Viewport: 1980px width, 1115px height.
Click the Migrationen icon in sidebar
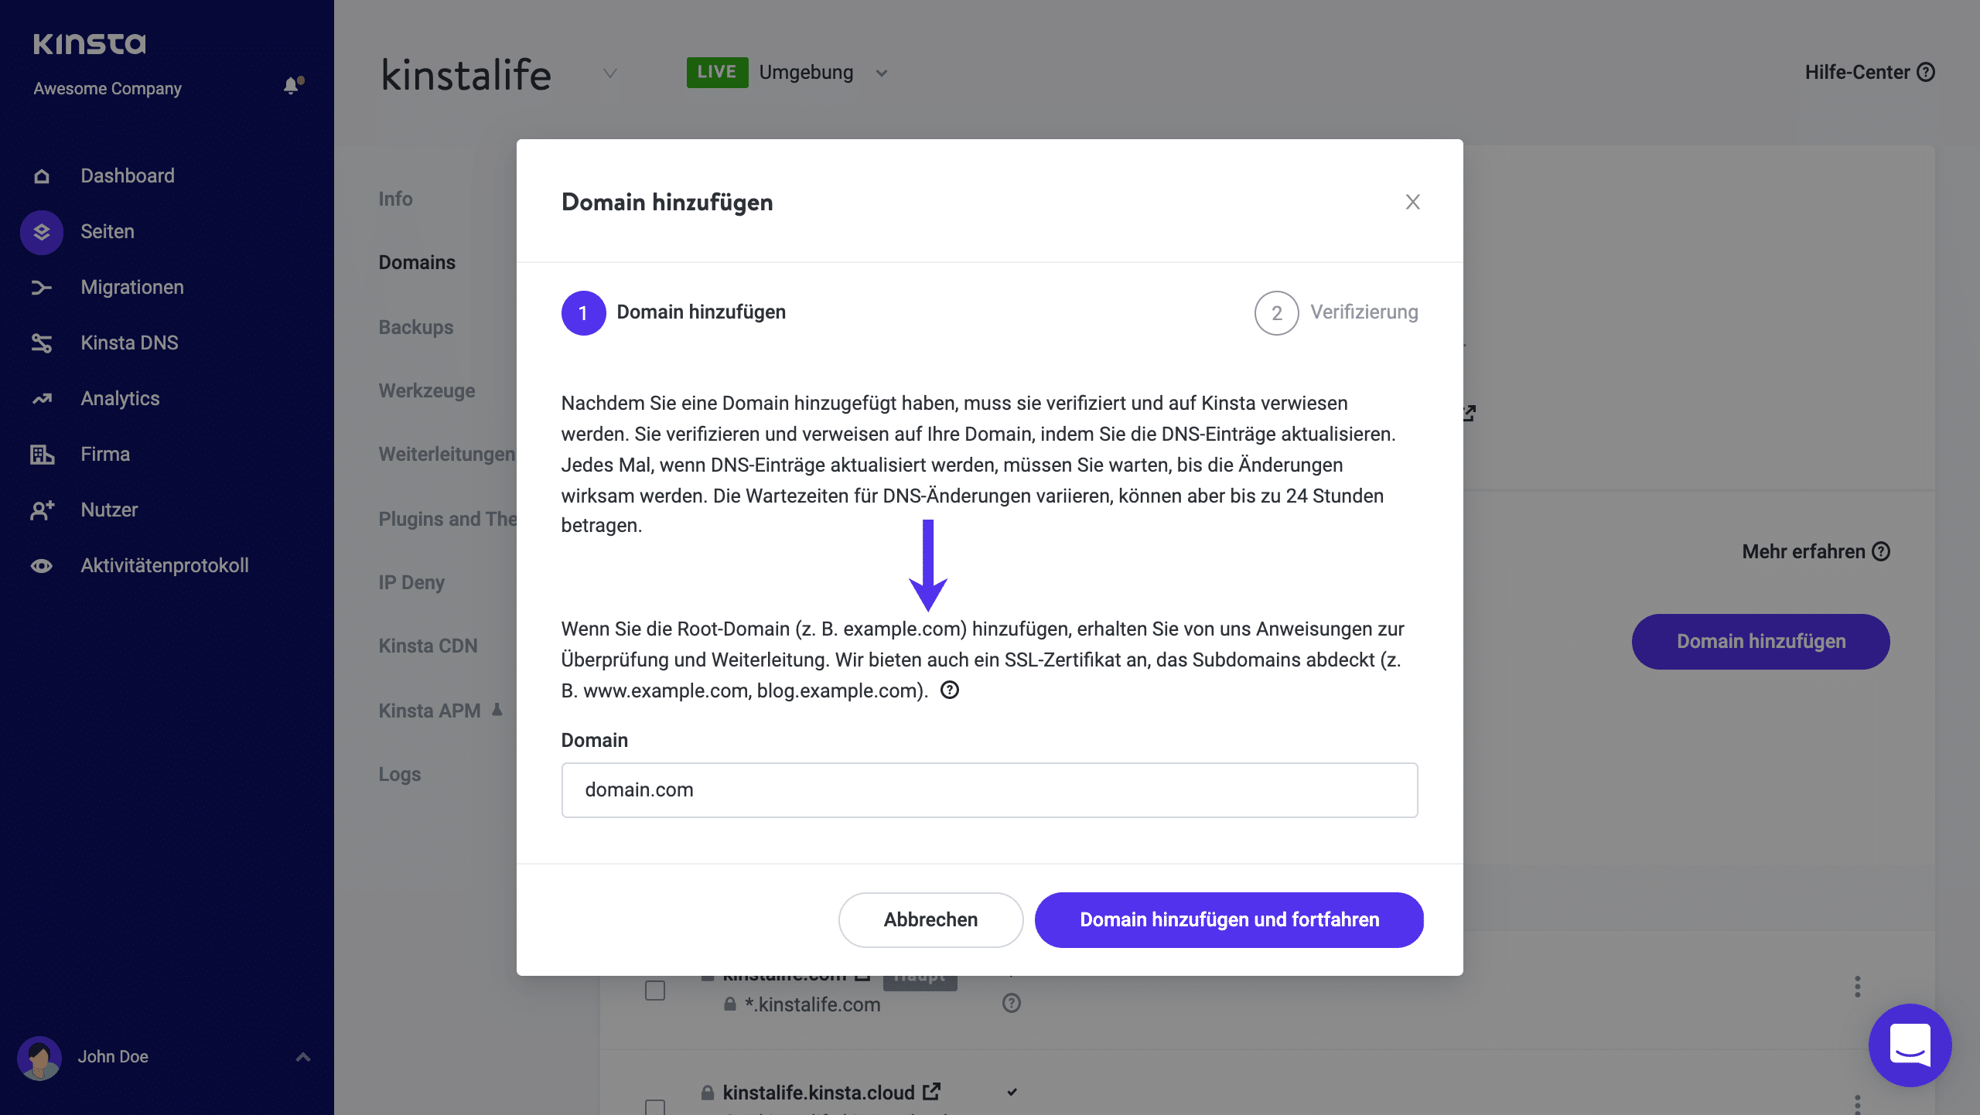tap(39, 287)
